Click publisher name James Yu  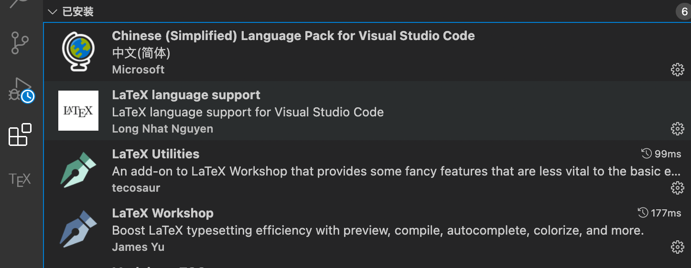click(x=138, y=247)
